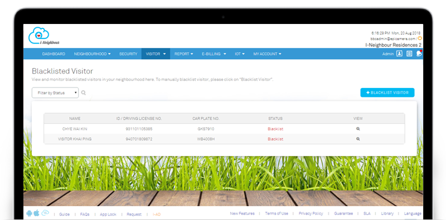Click ID number 931101105385
This screenshot has height=220, width=446.
tap(139, 129)
